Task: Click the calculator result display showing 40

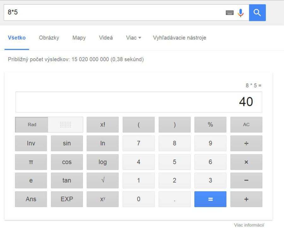Action: pyautogui.click(x=139, y=102)
